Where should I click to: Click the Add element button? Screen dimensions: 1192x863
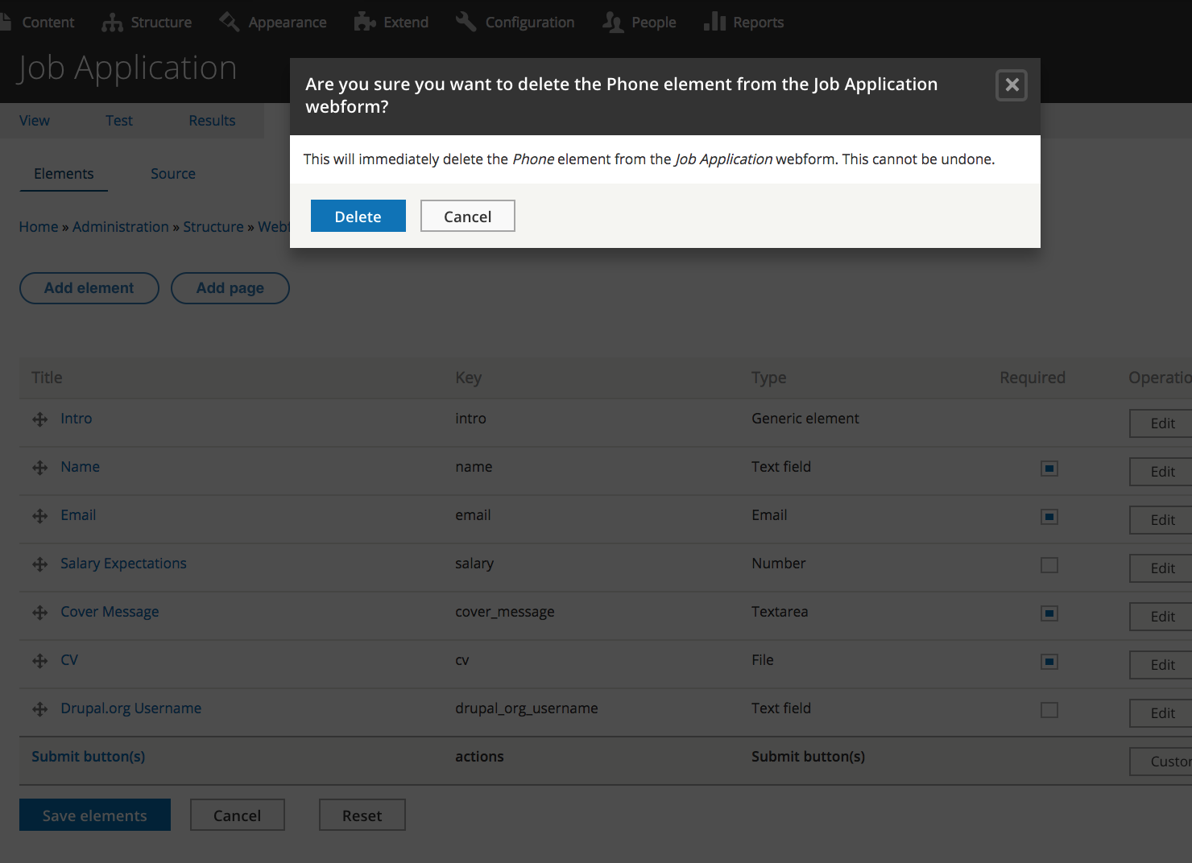click(89, 287)
